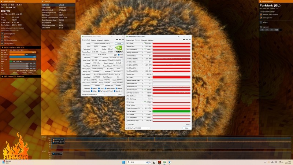Click the NVIDIA logo in GPU-Z
Viewport: 293px width, 165px height.
(119, 49)
